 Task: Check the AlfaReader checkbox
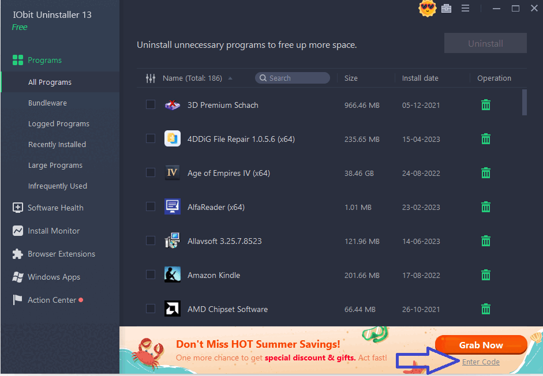click(x=151, y=207)
